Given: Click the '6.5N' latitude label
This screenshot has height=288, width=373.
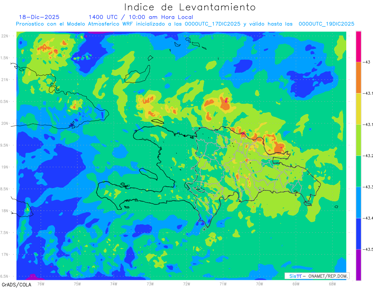Looking at the screenshot, I should [x=5, y=276].
